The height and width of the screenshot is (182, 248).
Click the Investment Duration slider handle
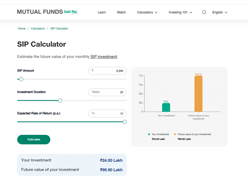click(x=60, y=100)
